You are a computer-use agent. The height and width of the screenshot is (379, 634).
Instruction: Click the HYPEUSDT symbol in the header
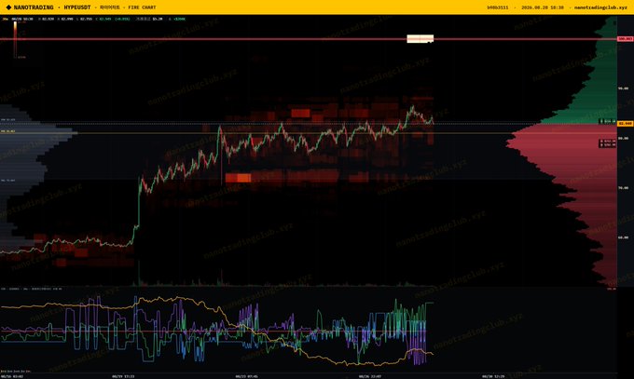point(77,7)
